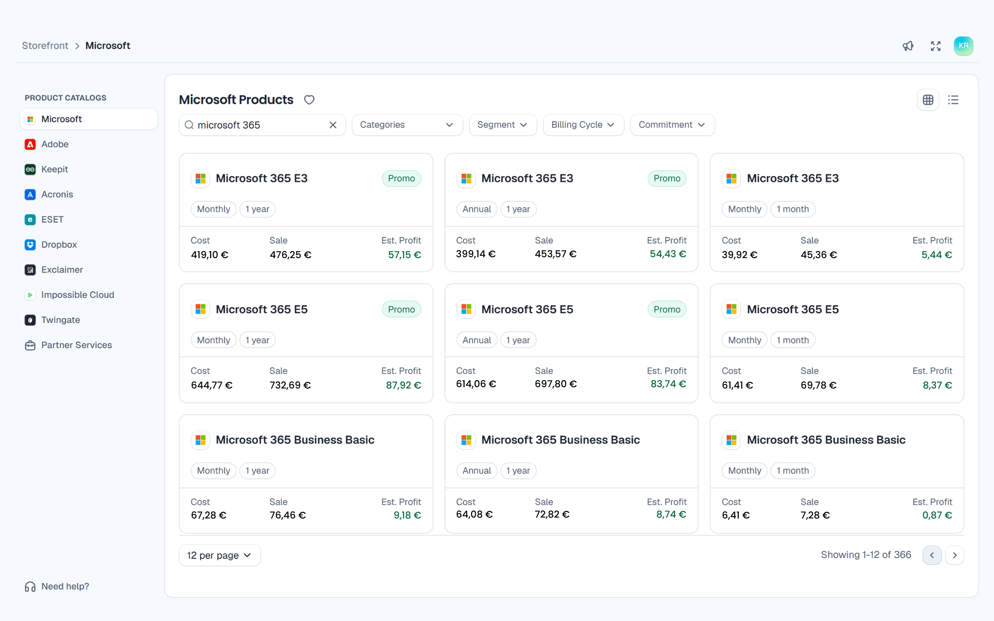The width and height of the screenshot is (994, 621).
Task: Click the ESET logo icon
Action: [30, 220]
